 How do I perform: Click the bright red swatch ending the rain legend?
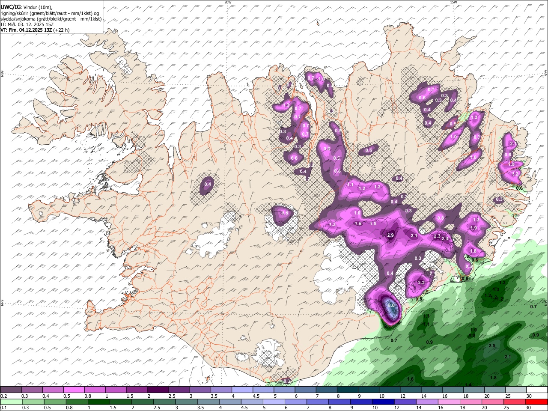click(x=537, y=402)
